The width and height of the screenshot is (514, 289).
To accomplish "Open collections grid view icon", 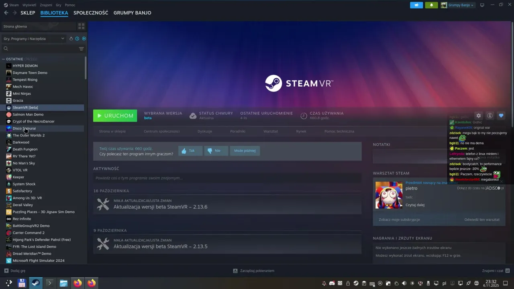I will 81,26.
